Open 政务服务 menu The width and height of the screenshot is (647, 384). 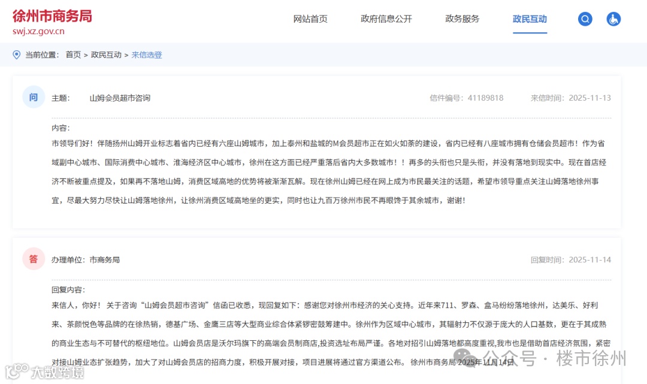click(x=462, y=19)
